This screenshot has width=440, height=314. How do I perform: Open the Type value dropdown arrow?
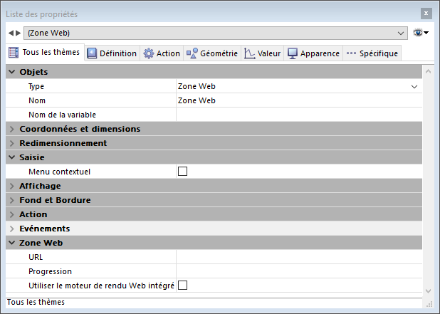[x=414, y=86]
